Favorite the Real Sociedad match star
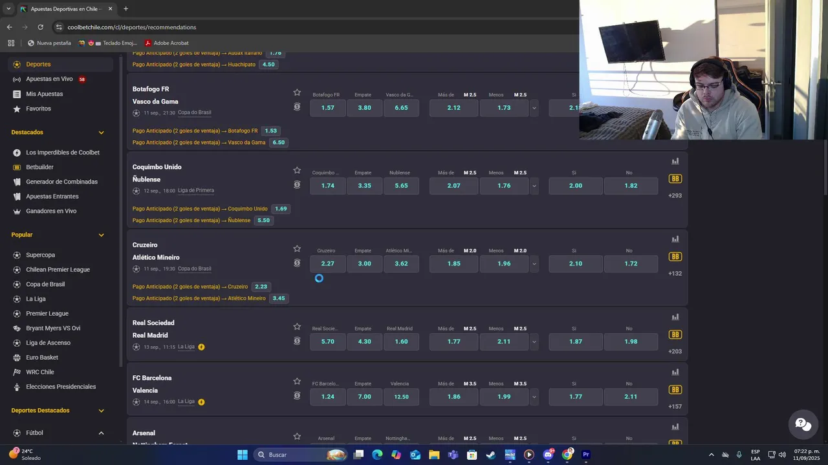828x465 pixels. click(297, 327)
